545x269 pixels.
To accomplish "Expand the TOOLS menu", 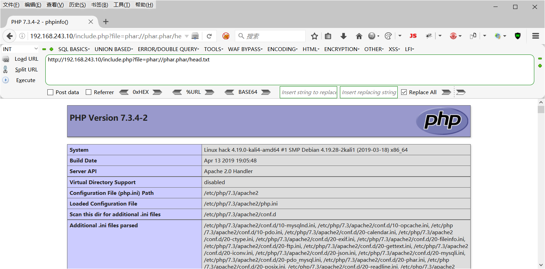I will [213, 49].
